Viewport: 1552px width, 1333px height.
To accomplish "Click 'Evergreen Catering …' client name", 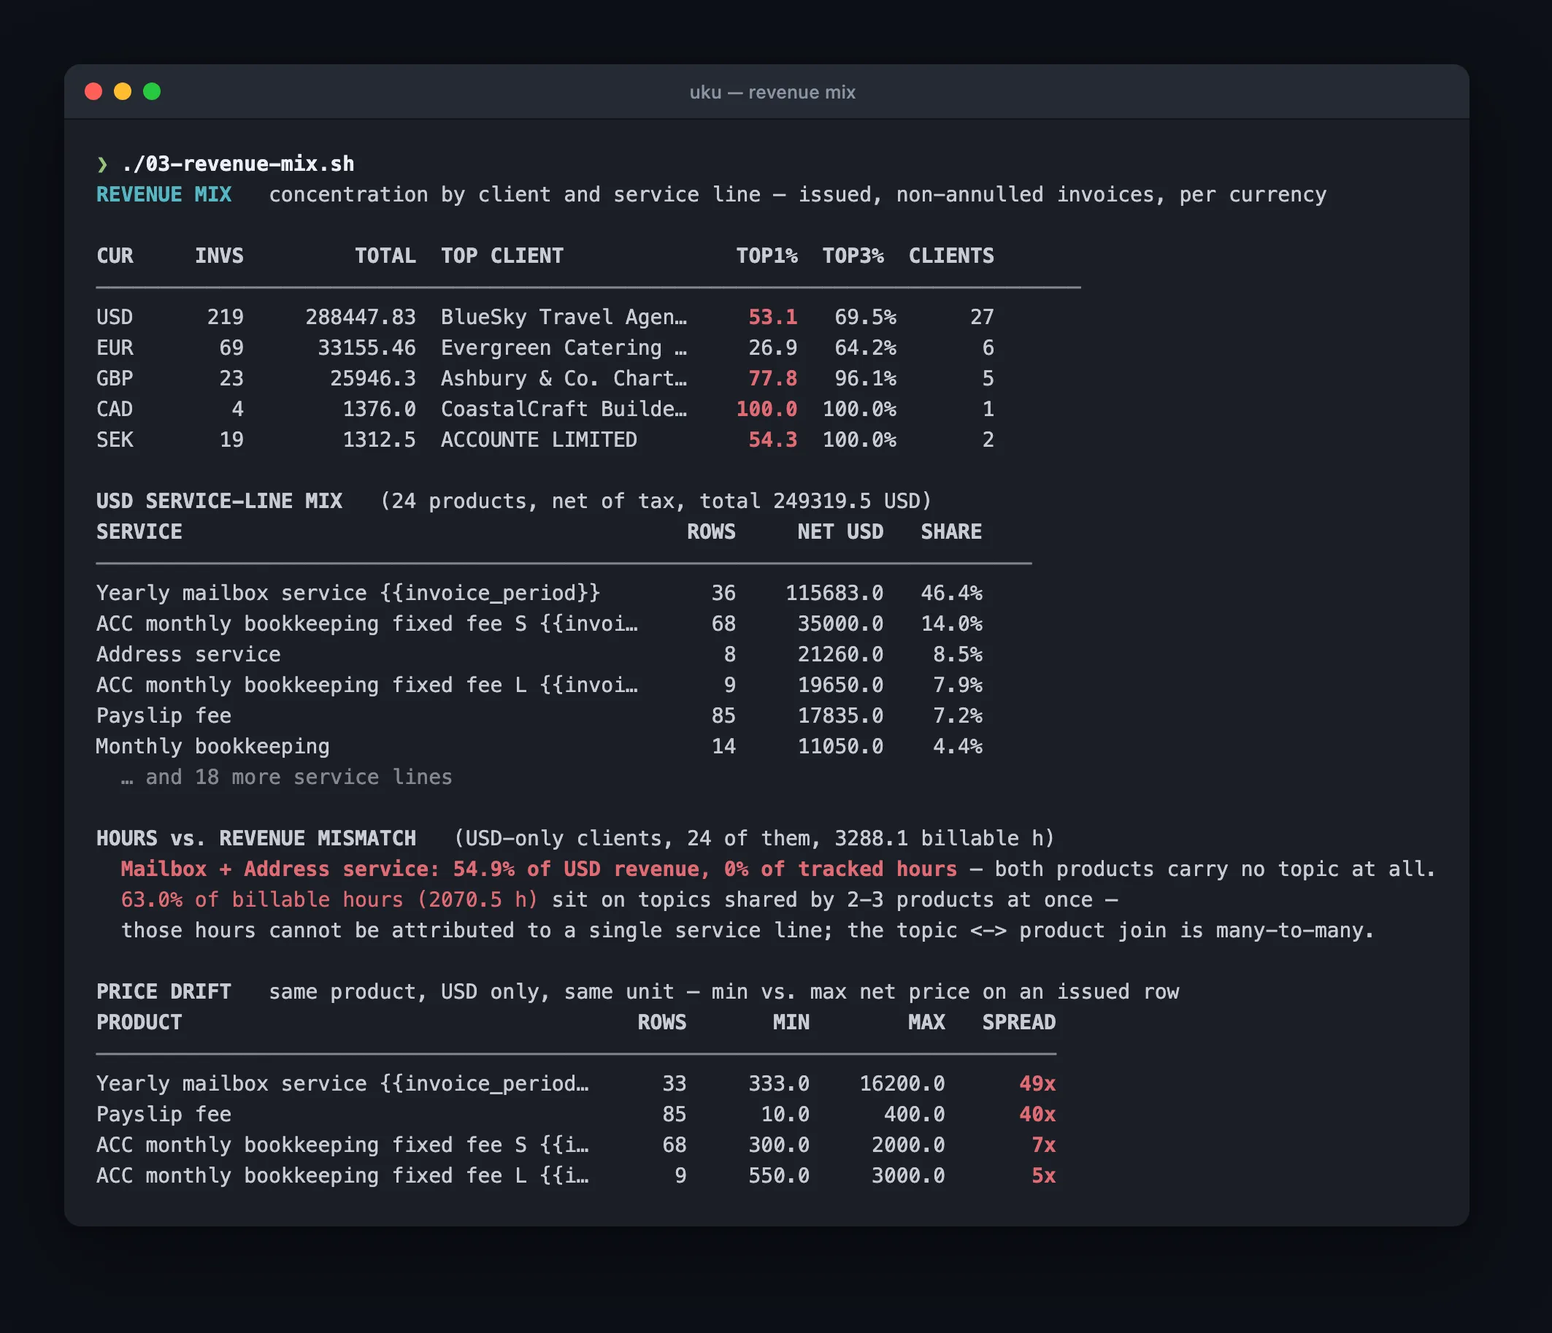I will [564, 348].
